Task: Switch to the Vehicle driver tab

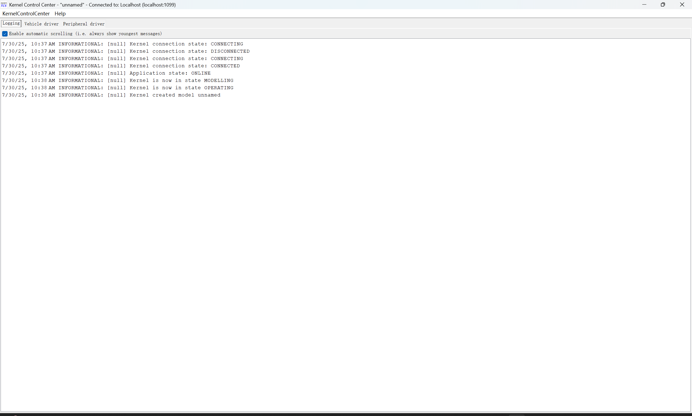Action: coord(41,24)
